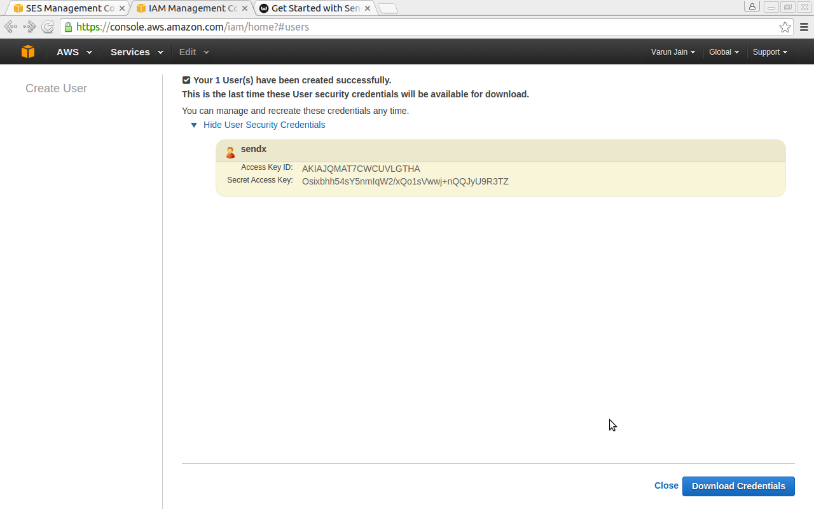The height and width of the screenshot is (509, 814).
Task: Reload the page with refresh icon
Action: click(48, 27)
